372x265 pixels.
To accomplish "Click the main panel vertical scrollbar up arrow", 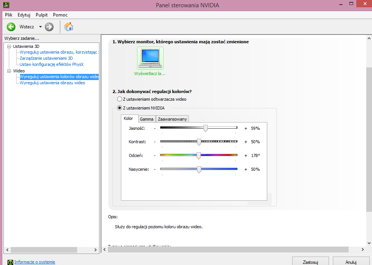I will tap(369, 38).
